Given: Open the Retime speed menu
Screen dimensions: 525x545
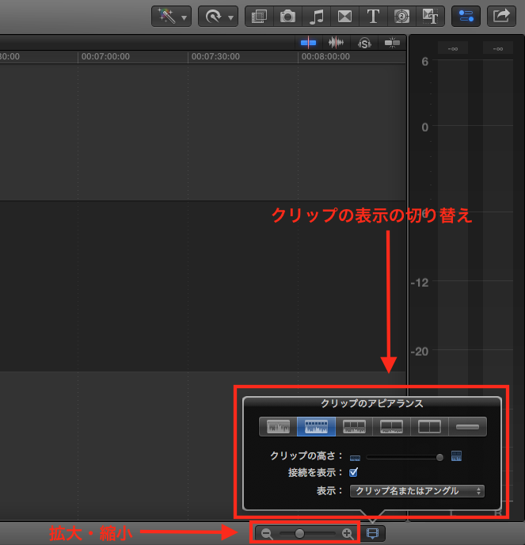Looking at the screenshot, I should (x=219, y=17).
